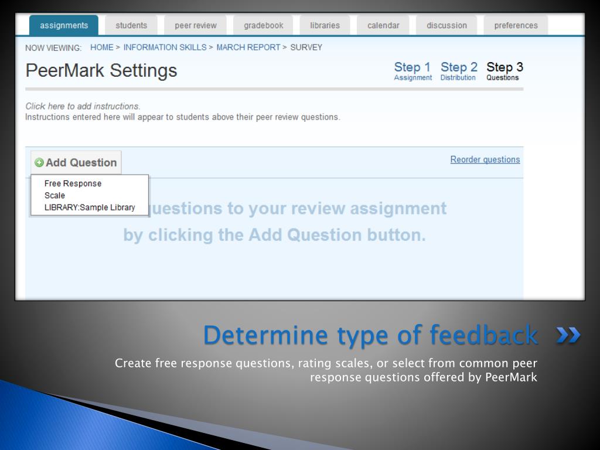Click here to add instructions text

[83, 107]
